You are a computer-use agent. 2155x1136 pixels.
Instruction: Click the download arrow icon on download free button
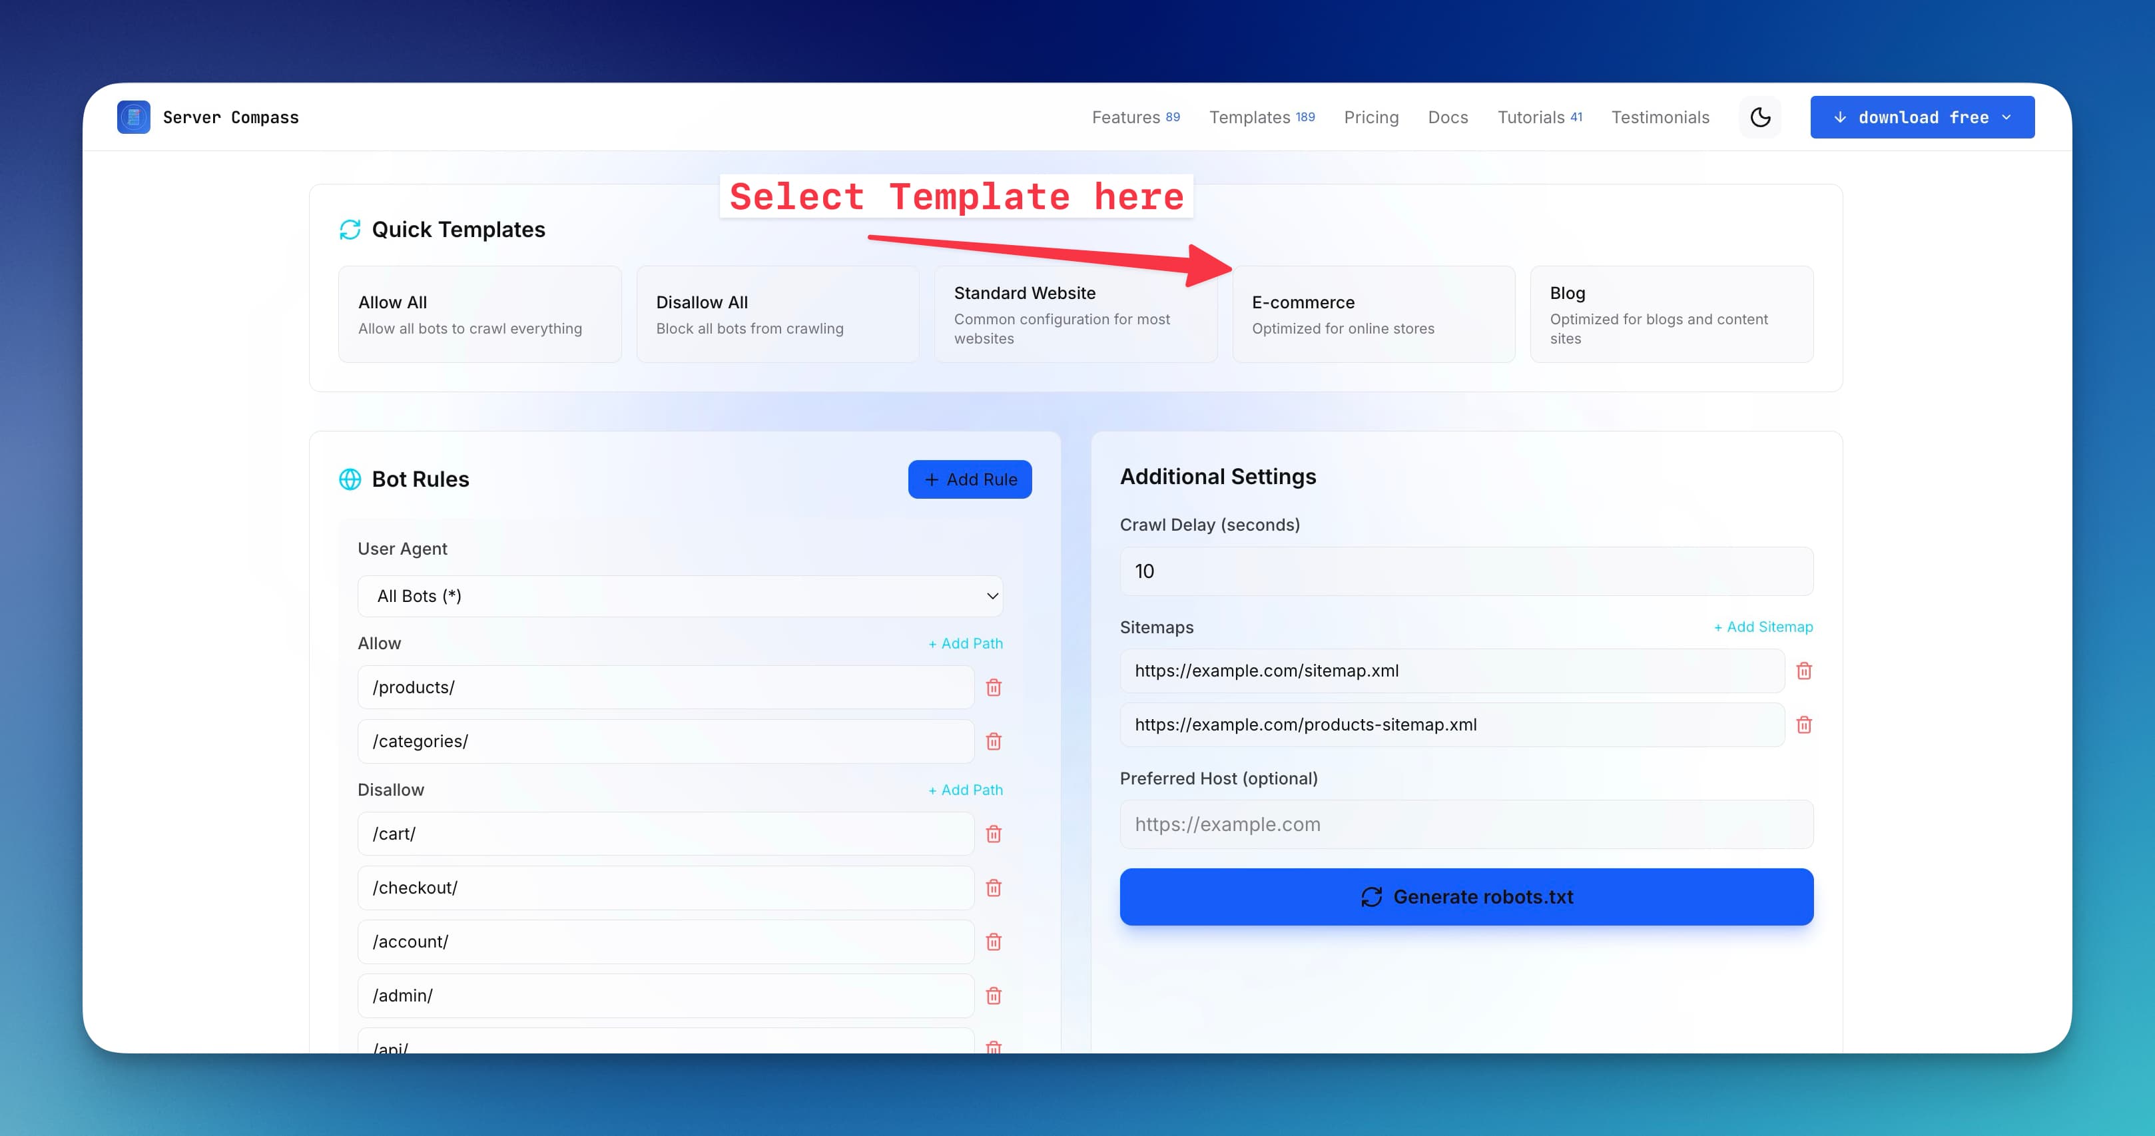click(x=1841, y=117)
